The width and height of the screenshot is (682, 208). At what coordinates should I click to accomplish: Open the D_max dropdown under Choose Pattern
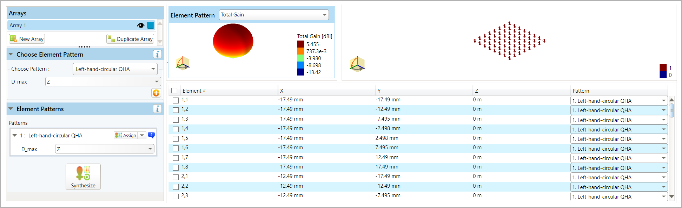tap(103, 81)
